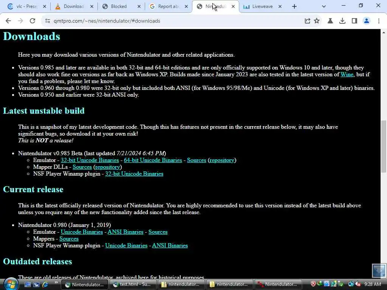This screenshot has height=290, width=387.
Task: Download unstable build 32-bit Unicode Binaries emulator
Action: tap(90, 160)
